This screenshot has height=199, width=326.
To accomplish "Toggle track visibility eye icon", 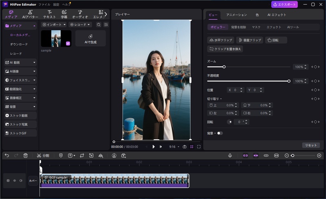I will [x=15, y=181].
